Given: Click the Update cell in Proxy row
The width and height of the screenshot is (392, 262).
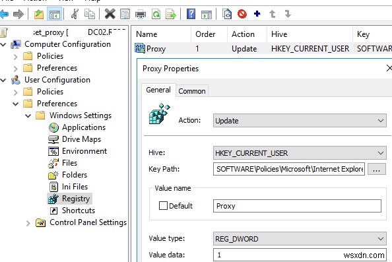Looking at the screenshot, I should 244,49.
